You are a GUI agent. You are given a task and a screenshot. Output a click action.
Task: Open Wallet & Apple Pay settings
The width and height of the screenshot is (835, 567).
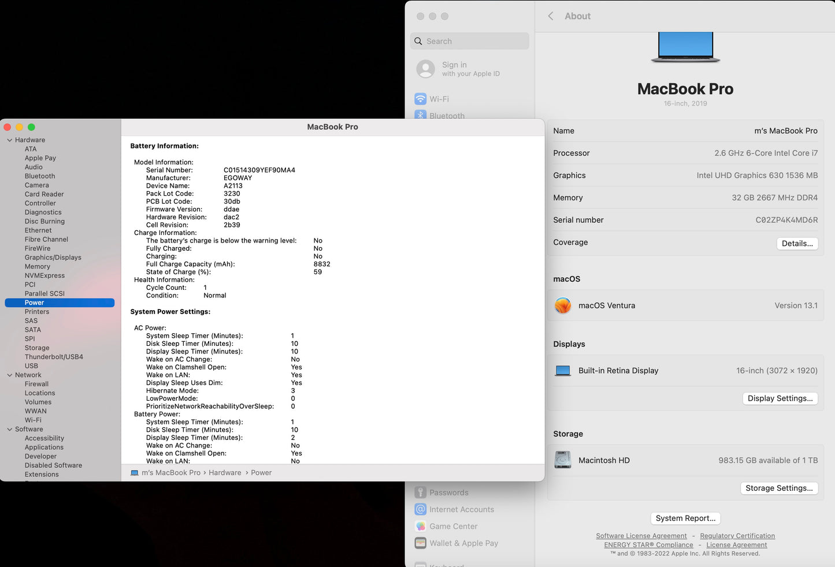point(463,543)
